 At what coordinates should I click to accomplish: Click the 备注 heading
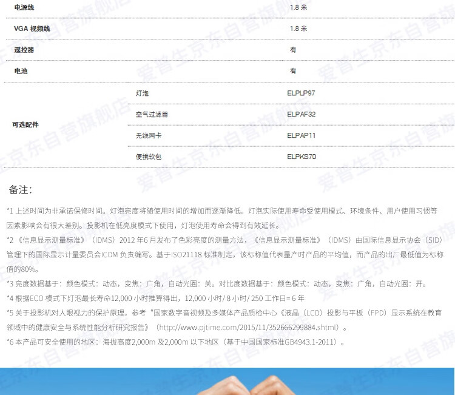coord(20,189)
